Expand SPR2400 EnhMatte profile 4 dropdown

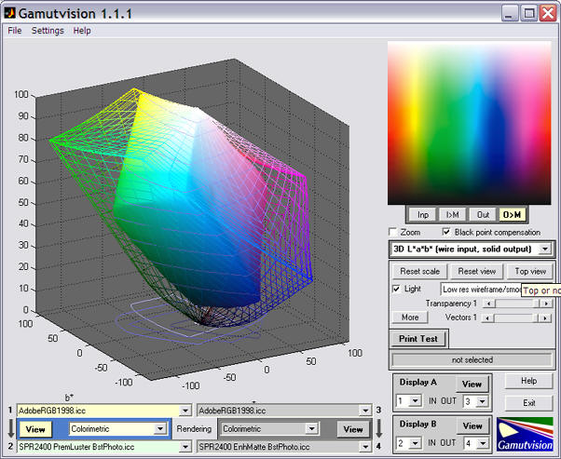click(365, 447)
